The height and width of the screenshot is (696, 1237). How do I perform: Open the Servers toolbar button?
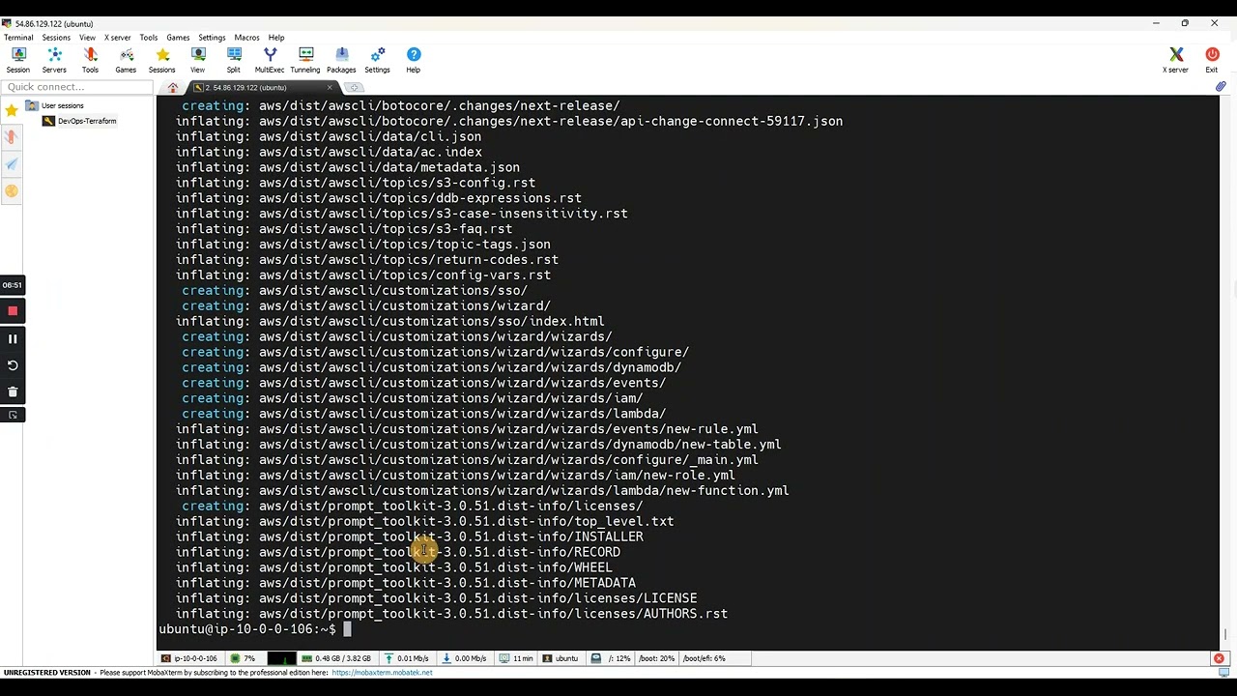54,60
